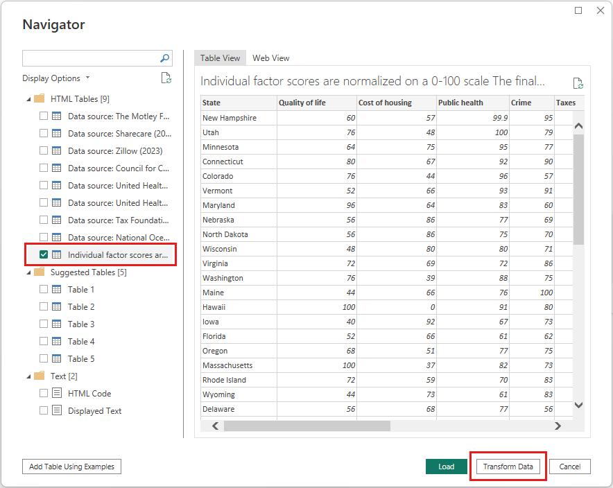613x488 pixels.
Task: Click the refresh icon beside Display Options
Action: [166, 78]
